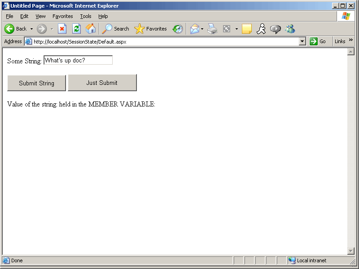Click the Go button

coord(318,41)
